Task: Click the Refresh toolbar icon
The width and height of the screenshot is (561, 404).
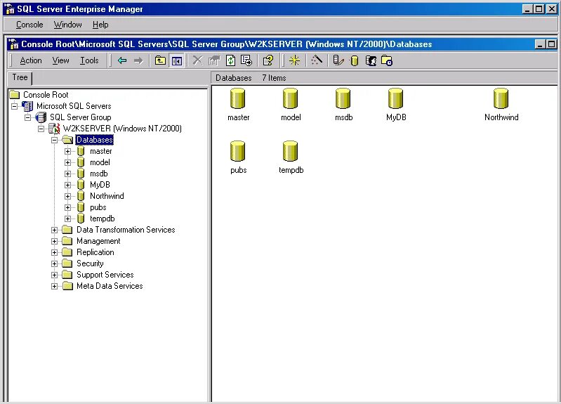Action: coord(230,60)
